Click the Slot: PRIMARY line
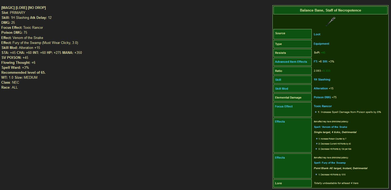Image resolution: width=391 pixels, height=190 pixels. (x=13, y=13)
